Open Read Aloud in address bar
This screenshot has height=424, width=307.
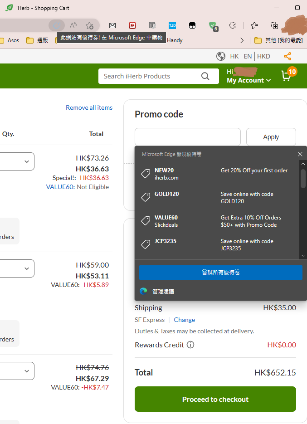tap(73, 25)
